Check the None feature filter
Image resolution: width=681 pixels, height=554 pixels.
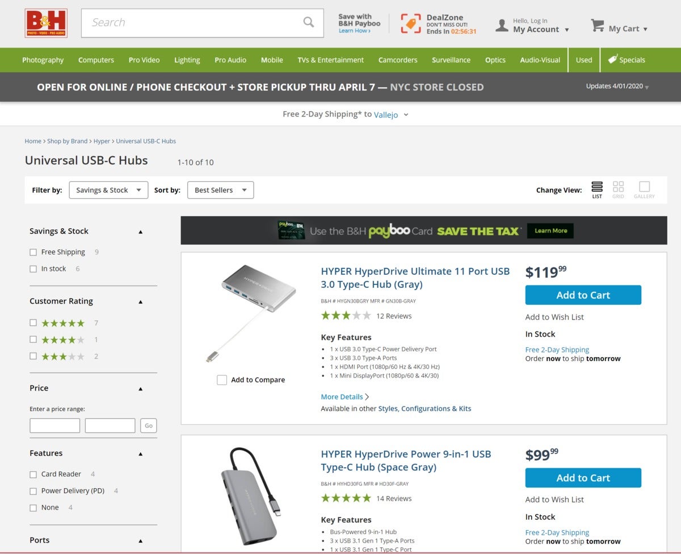(33, 507)
